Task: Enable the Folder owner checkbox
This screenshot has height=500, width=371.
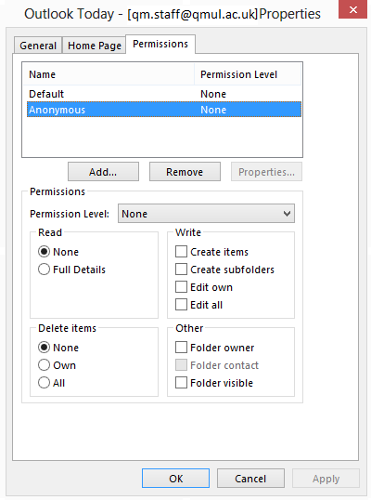Action: pos(181,348)
